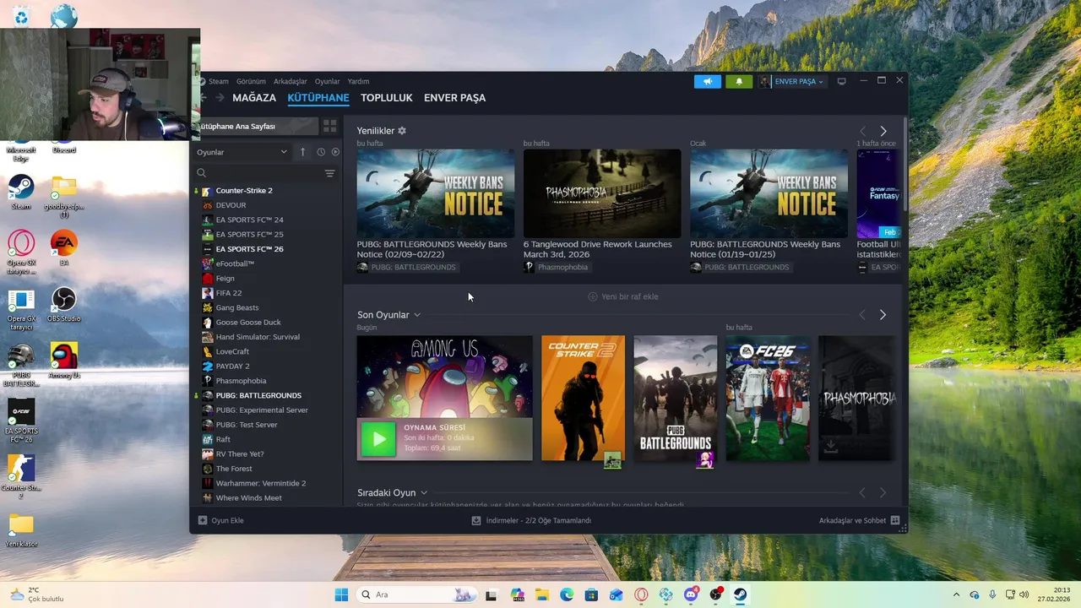Open PUBG Battlegrounds cover in Son Oyunlar
The image size is (1081, 608).
click(676, 399)
